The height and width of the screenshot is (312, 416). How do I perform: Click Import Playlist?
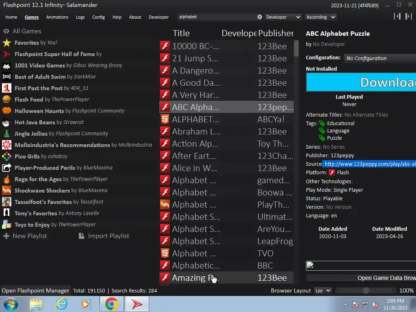click(x=104, y=236)
